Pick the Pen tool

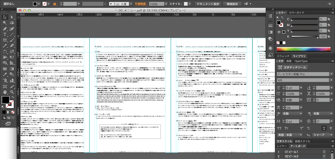[x=5, y=28]
